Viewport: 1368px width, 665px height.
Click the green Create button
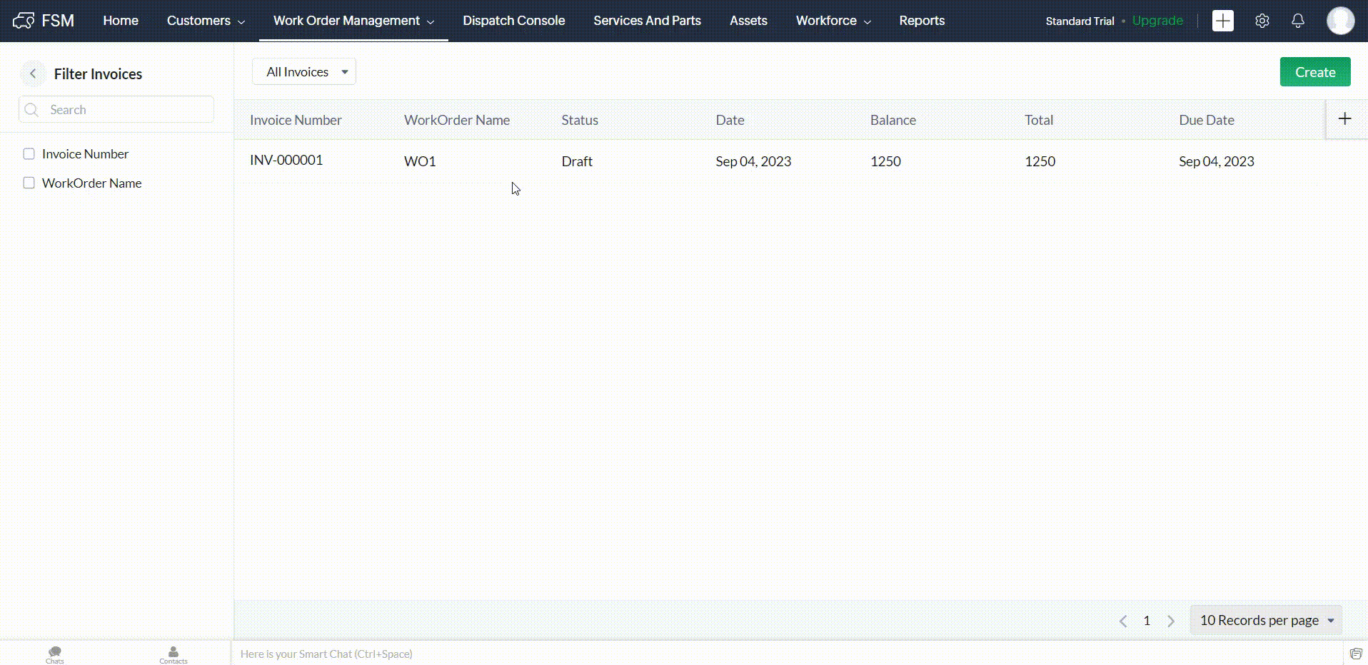1314,72
